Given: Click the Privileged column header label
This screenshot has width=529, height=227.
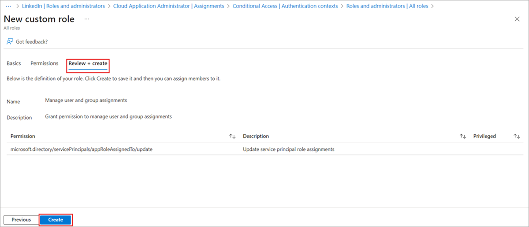Looking at the screenshot, I should tap(484, 137).
